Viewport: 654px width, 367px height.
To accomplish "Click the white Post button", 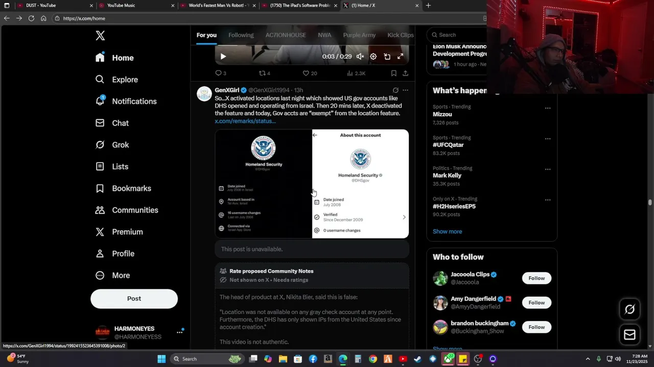I will point(134,299).
